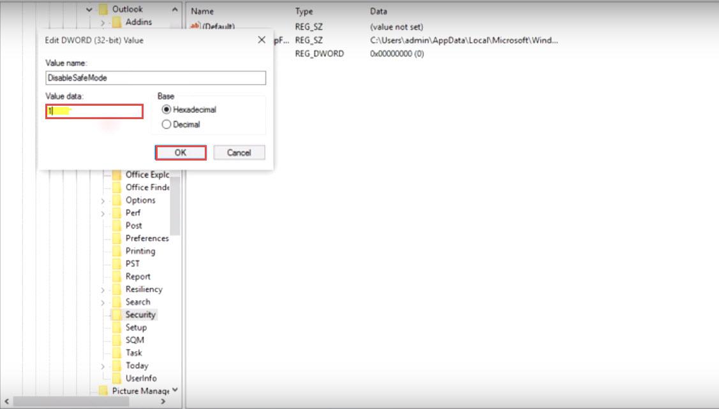
Task: Select the Options key
Action: point(140,200)
